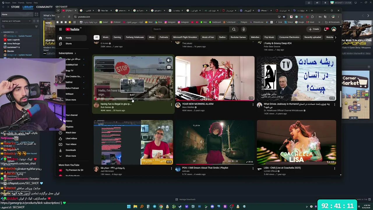Open the 'LISA - Chill (Live at Coachella 2025)' thumbnail
This screenshot has height=210, width=373.
coord(296,142)
